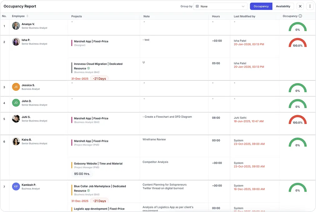Click the note '- test'
The image size is (316, 212).
point(146,40)
